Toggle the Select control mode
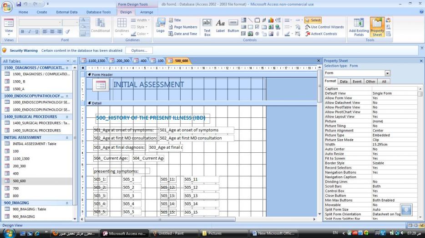 click(313, 20)
